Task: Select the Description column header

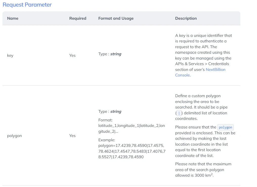Action: 186,18
